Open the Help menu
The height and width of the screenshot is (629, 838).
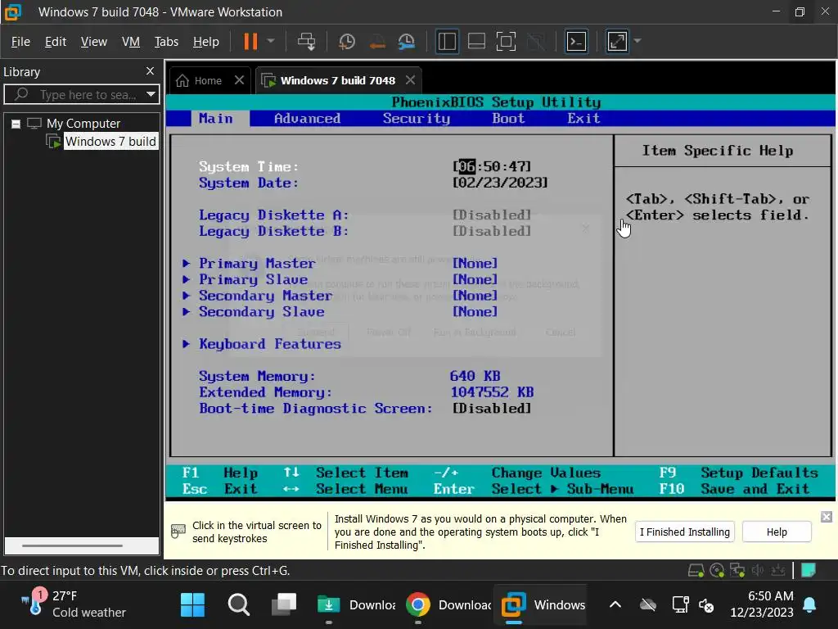(x=205, y=41)
